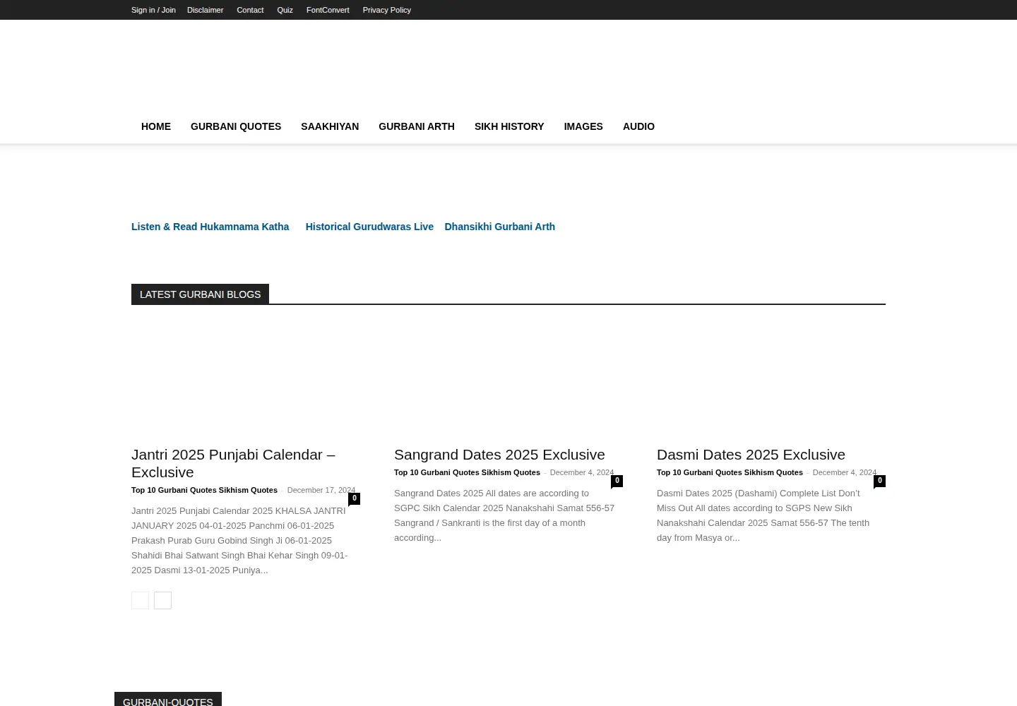1017x706 pixels.
Task: Click the next page arrow button
Action: coord(162,600)
